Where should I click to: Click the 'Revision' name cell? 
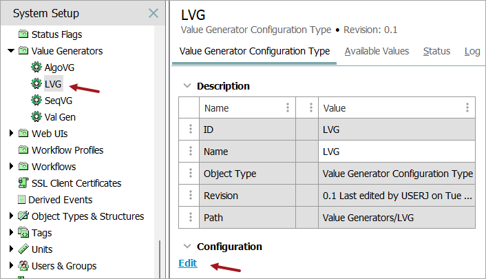[x=247, y=196]
